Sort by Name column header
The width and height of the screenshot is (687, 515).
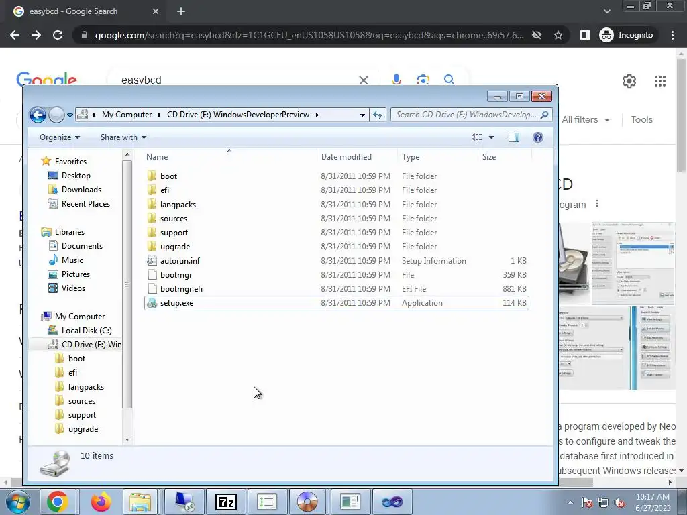[229, 157]
